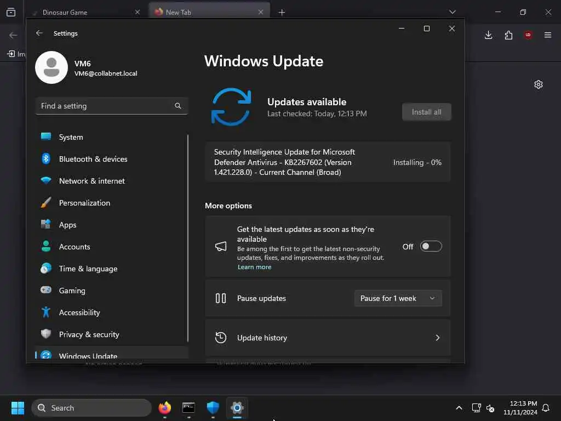Click the megaphone icon for latest updates
561x421 pixels.
(x=221, y=246)
